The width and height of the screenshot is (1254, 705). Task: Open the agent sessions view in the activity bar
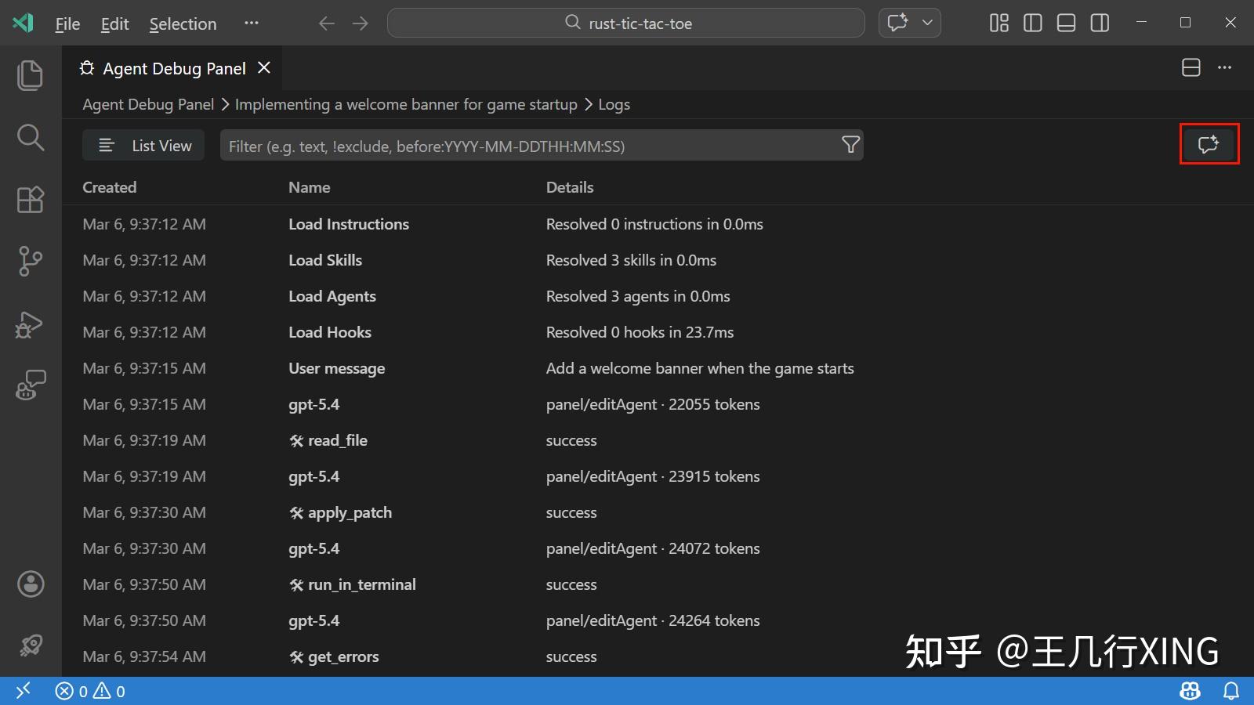31,385
